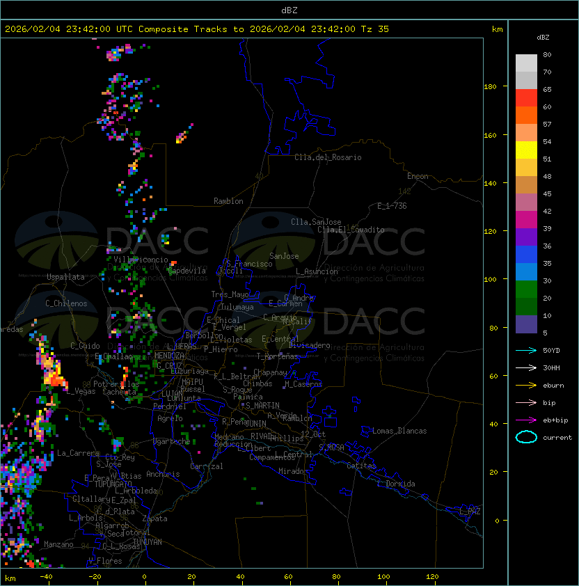Click the S_Francisco label
Image resolution: width=579 pixels, height=586 pixels.
[x=250, y=264]
